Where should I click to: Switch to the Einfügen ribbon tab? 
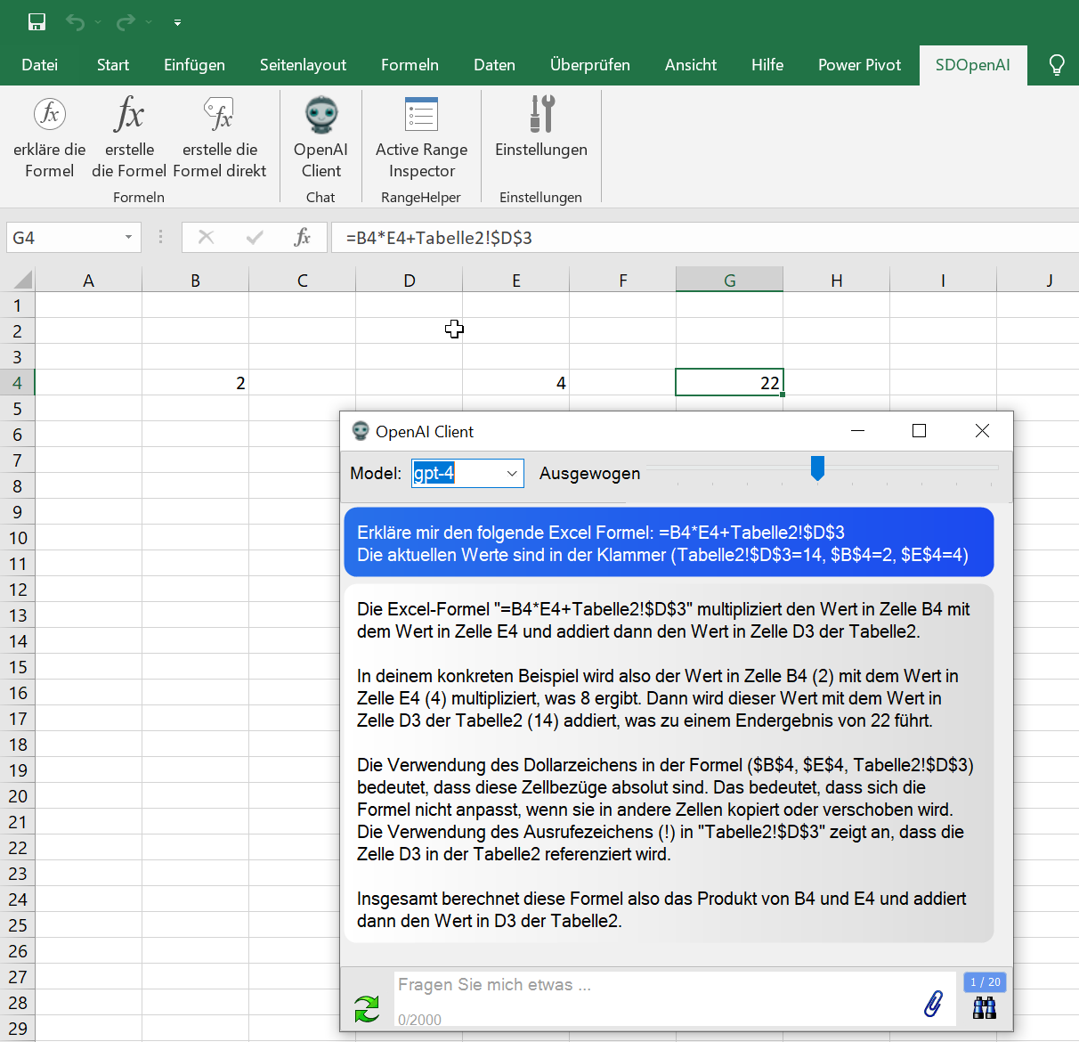click(x=194, y=65)
